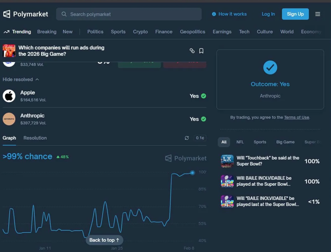
Task: Select the All related filter
Action: click(224, 142)
